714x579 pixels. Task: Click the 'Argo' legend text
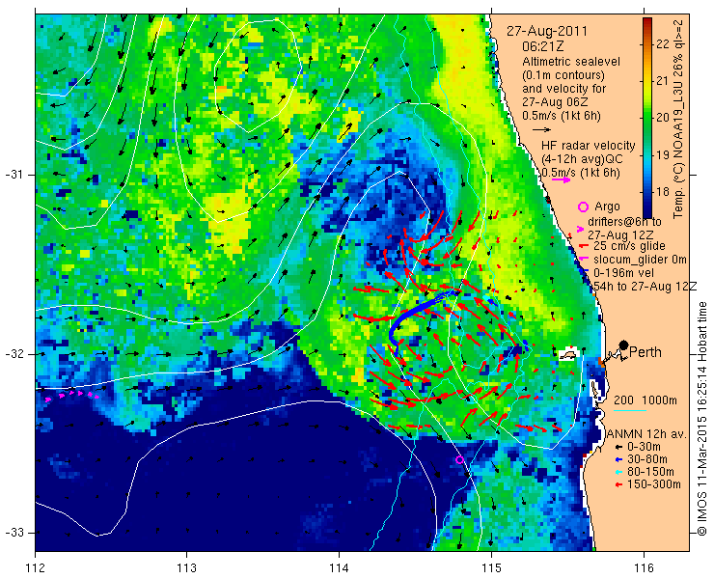tap(607, 207)
